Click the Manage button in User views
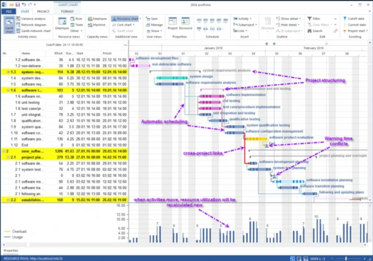 tap(155, 25)
